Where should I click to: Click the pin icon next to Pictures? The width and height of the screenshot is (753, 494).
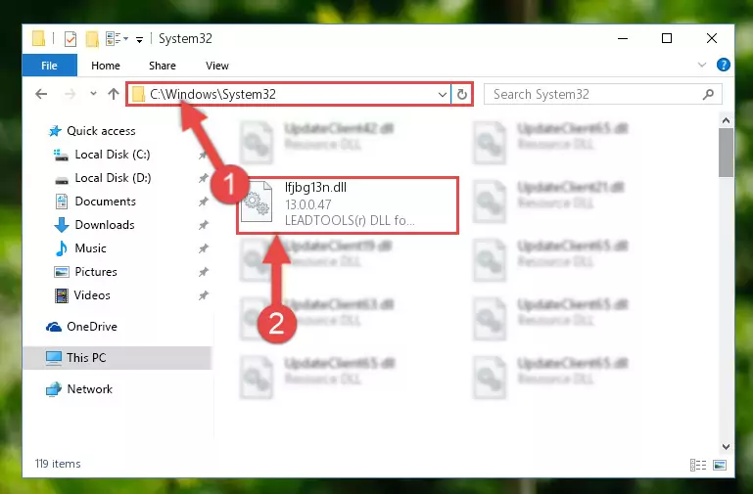204,272
